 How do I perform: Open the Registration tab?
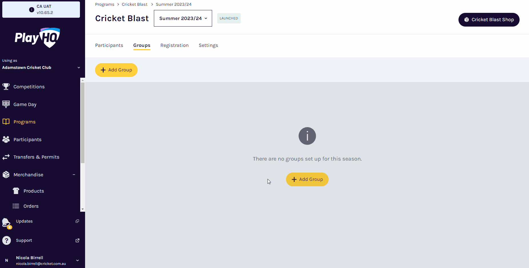tap(174, 45)
